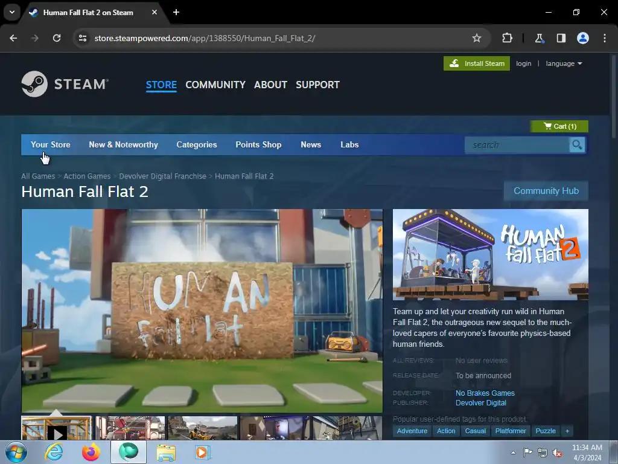Close the Human Fall Flat 2 tab
Screen dimensions: 618x464
(154, 12)
